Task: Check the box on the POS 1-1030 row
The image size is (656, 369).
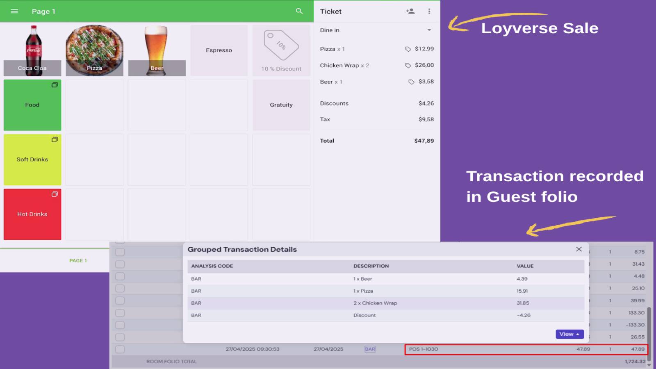Action: pos(120,349)
